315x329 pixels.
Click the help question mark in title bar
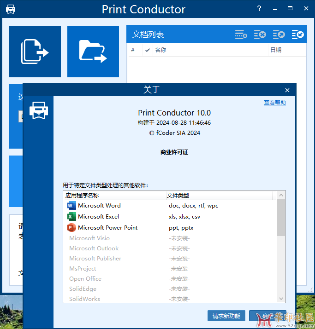click(x=259, y=8)
